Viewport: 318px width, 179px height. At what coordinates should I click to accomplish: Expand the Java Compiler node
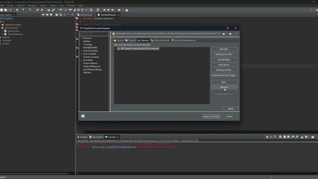(81, 54)
